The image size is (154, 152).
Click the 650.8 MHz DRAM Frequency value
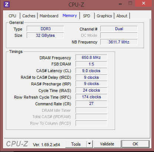[x=91, y=57]
